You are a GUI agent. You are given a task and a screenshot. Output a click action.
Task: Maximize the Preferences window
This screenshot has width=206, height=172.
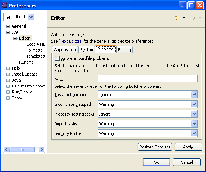[191, 6]
